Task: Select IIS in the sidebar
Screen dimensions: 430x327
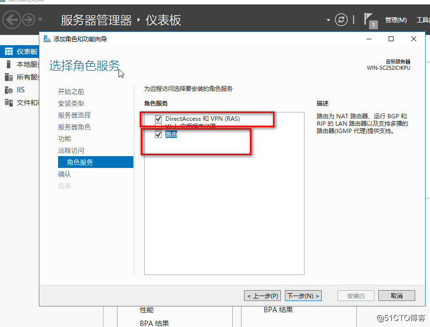Action: click(20, 90)
